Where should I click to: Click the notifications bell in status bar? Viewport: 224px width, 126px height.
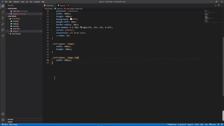click(222, 125)
